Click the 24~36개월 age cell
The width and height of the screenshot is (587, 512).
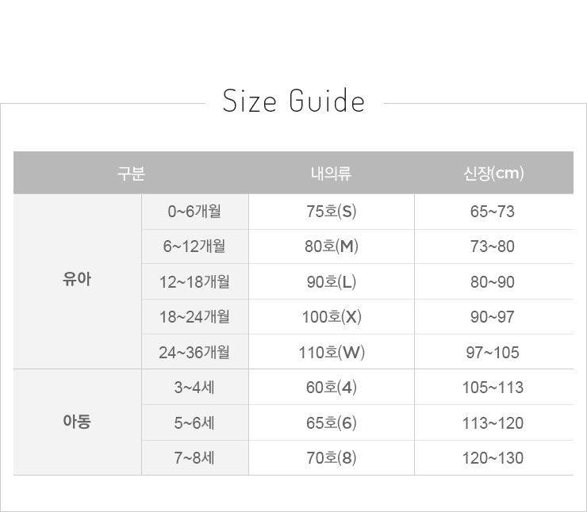[x=194, y=352]
